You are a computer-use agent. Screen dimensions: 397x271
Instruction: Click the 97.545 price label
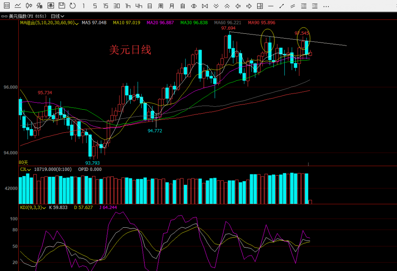tap(302, 33)
